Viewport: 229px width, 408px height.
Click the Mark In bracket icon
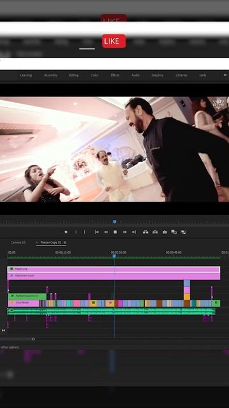pyautogui.click(x=76, y=232)
